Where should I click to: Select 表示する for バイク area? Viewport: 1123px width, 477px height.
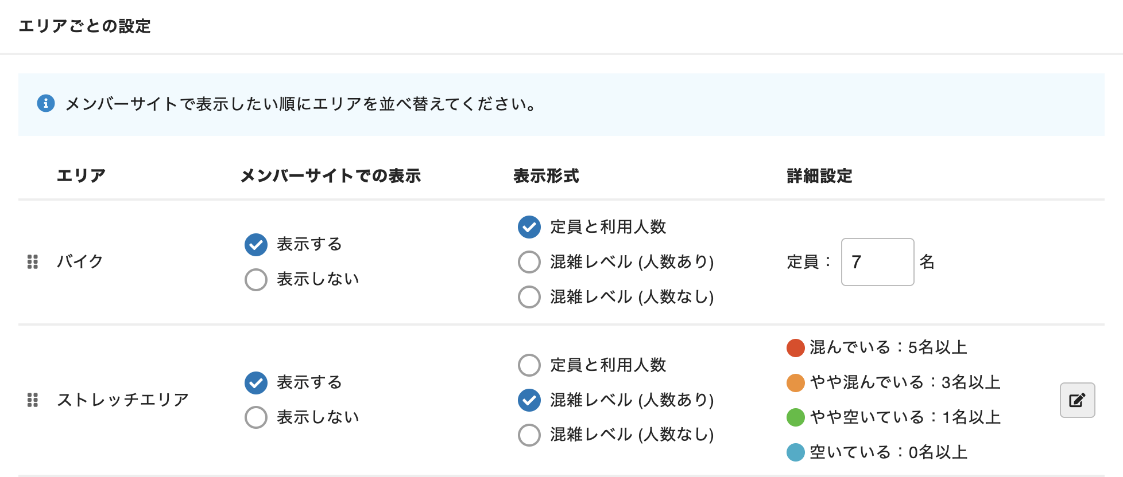[256, 245]
